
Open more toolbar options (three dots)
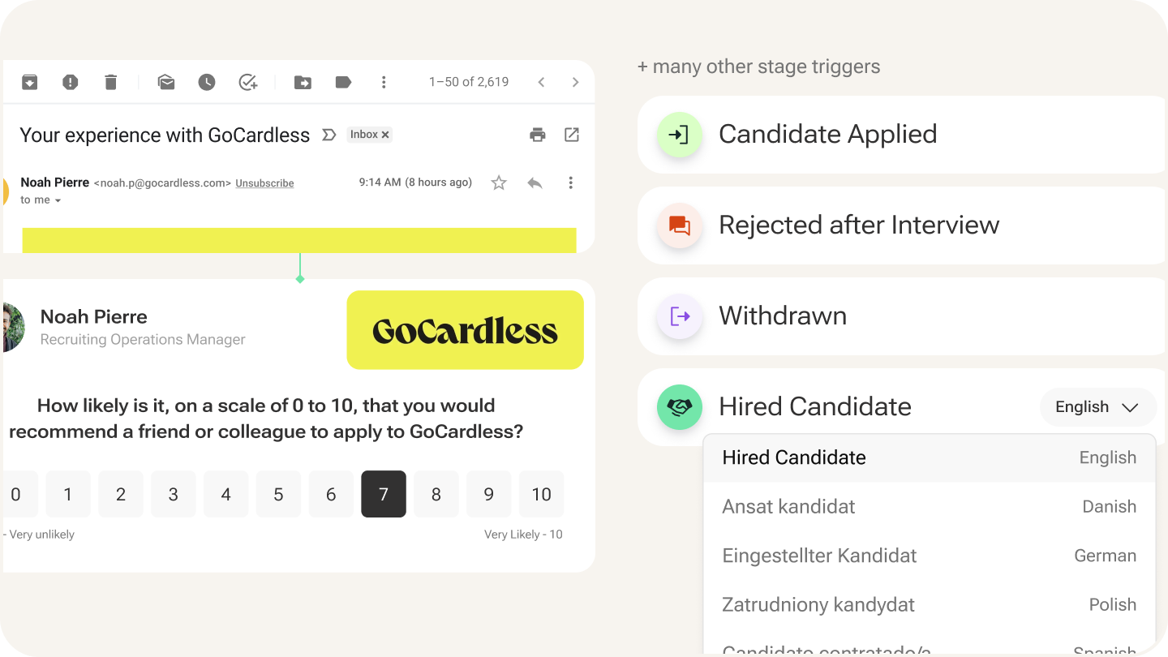click(384, 82)
